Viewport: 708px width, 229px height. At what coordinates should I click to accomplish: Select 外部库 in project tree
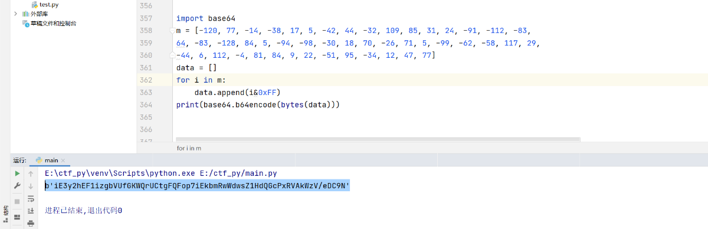(39, 14)
